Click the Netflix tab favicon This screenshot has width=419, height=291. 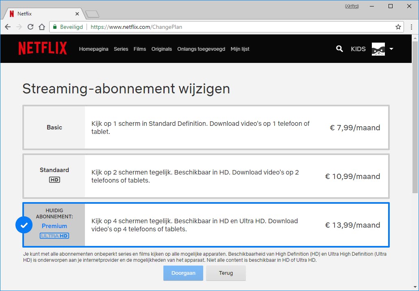pyautogui.click(x=11, y=14)
